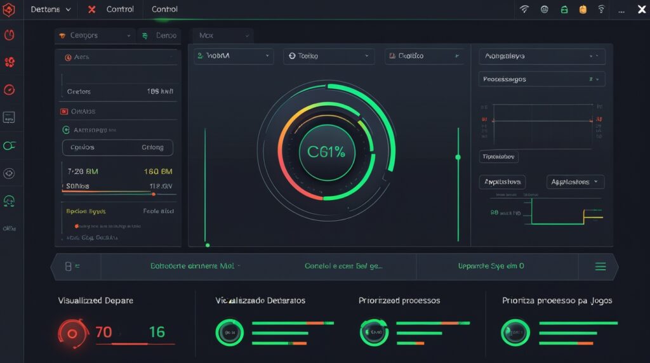Click the 7:20 BM value
Image resolution: width=650 pixels, height=363 pixels.
tap(83, 171)
